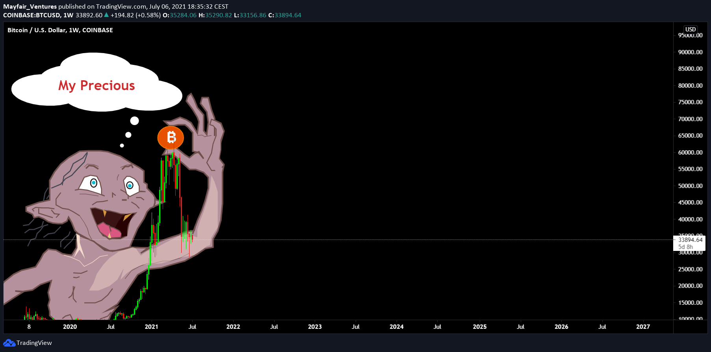Click the 2025 label on the time axis

pyautogui.click(x=480, y=326)
